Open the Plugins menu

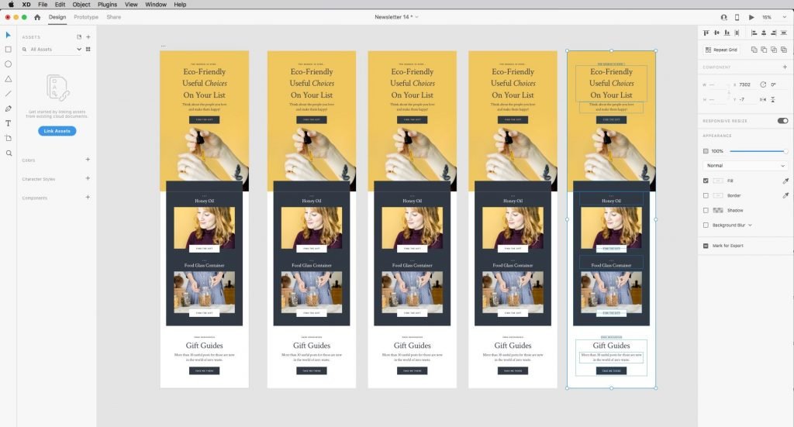click(x=107, y=5)
